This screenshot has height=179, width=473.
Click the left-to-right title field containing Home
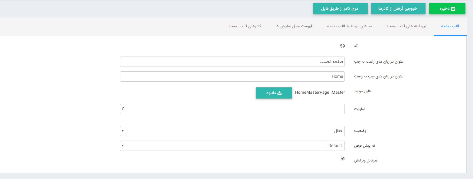pos(232,76)
